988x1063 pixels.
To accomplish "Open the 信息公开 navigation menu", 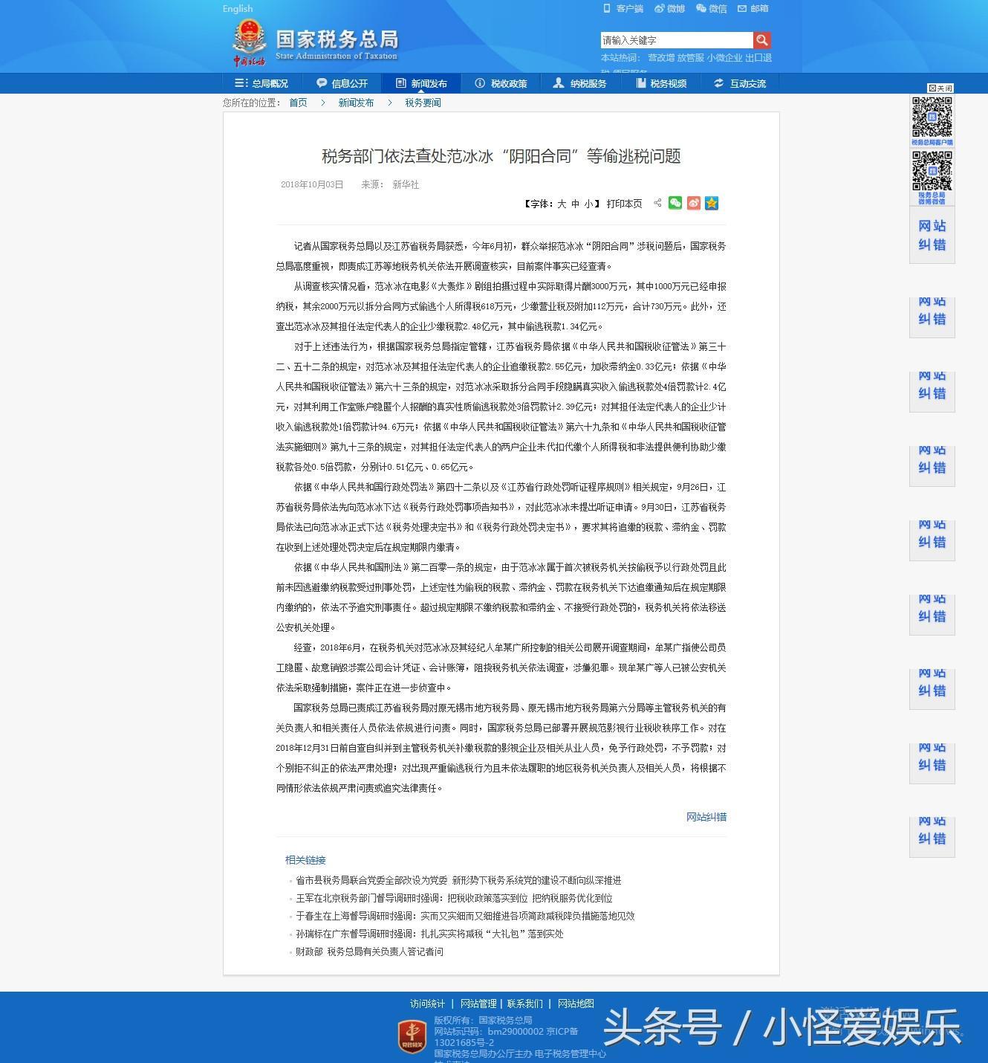I will point(342,83).
